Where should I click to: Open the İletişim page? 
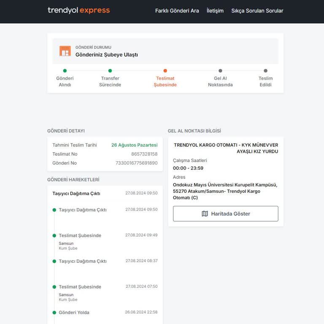click(215, 11)
